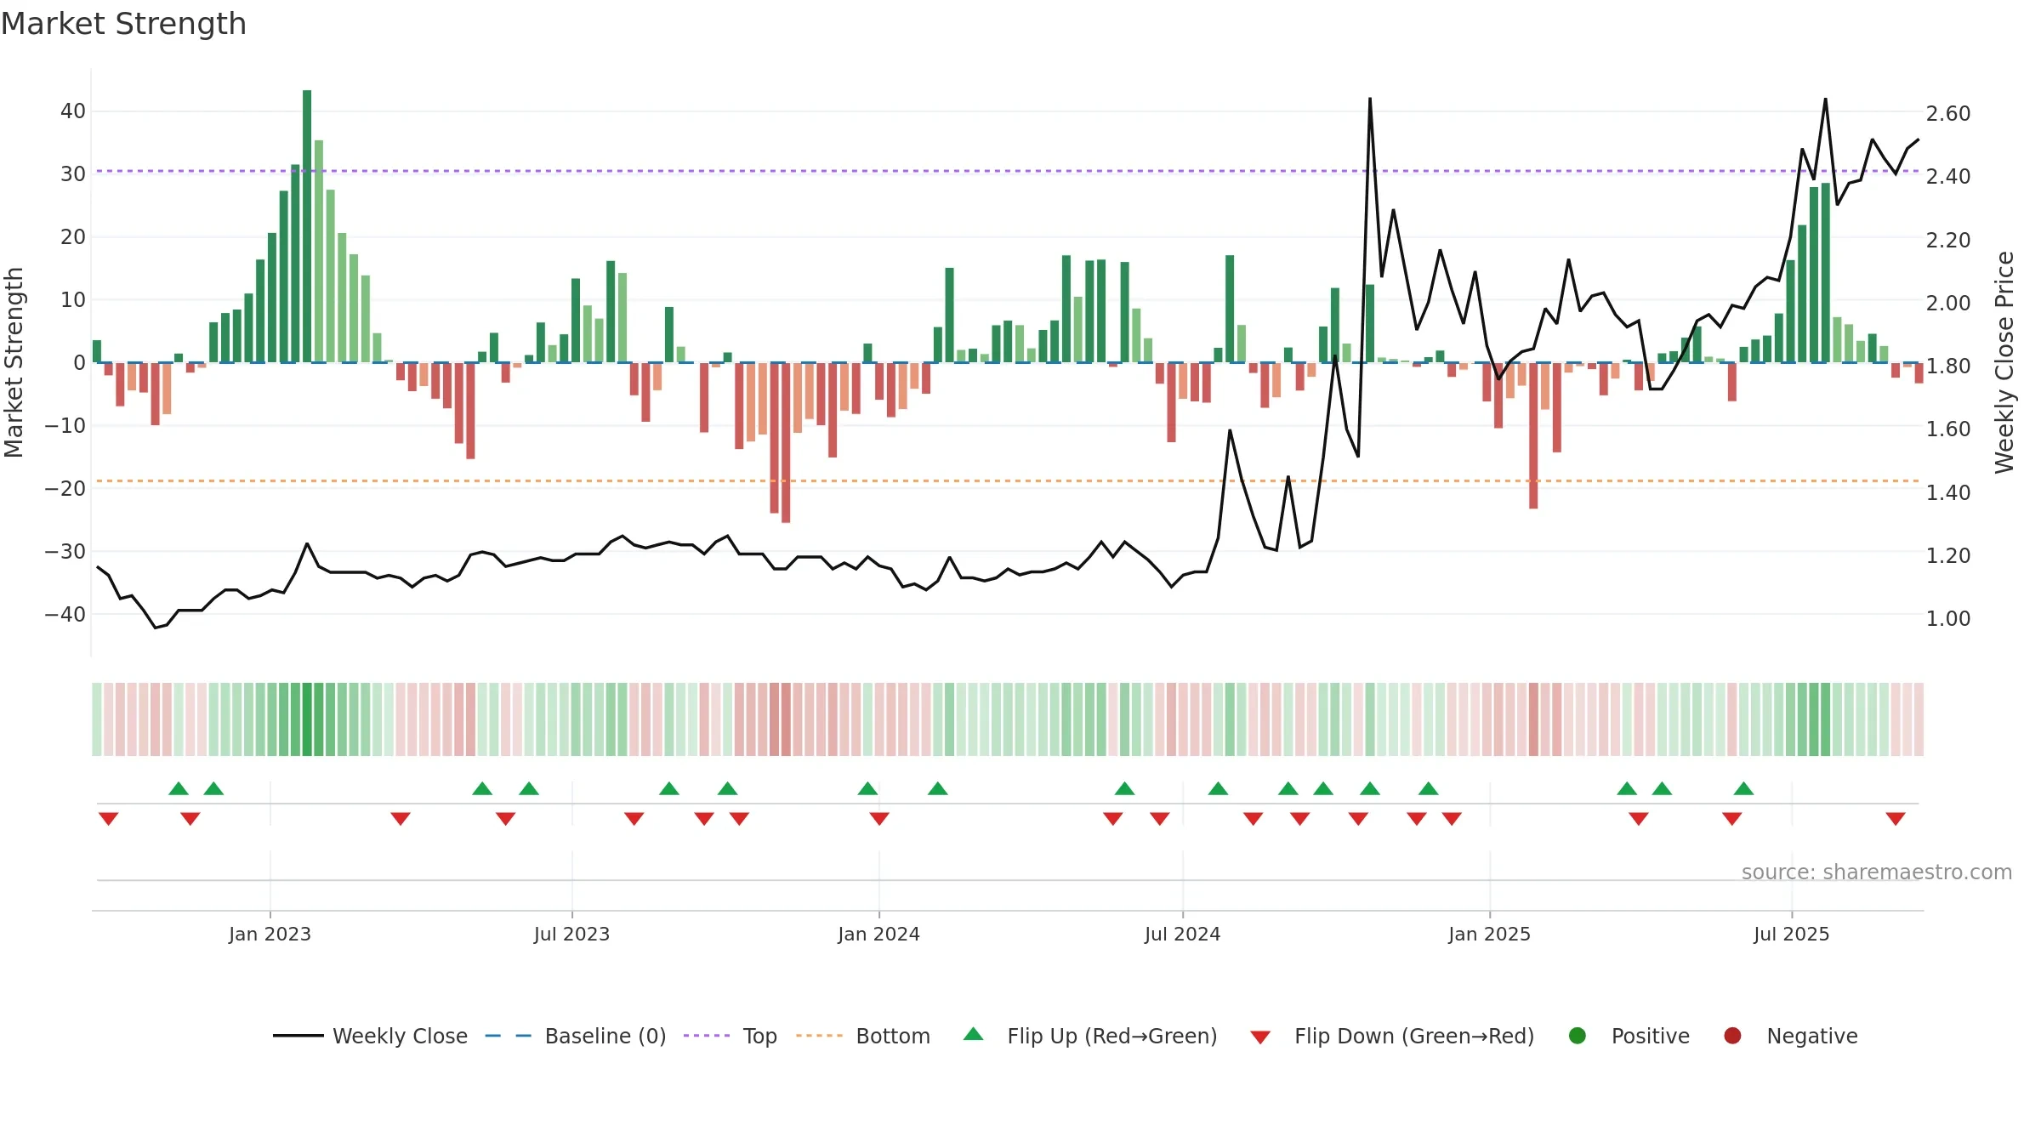Click the darkest green heatmap cell near Jan 2023
Screen dimensions: 2041x1148
(x=307, y=719)
